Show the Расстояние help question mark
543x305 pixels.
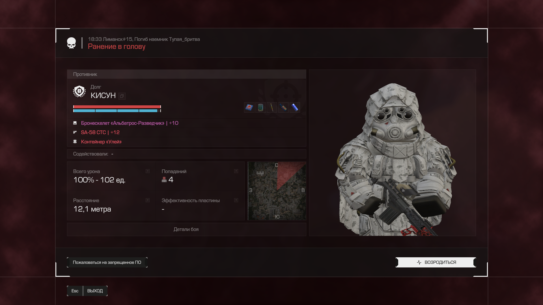pos(148,200)
